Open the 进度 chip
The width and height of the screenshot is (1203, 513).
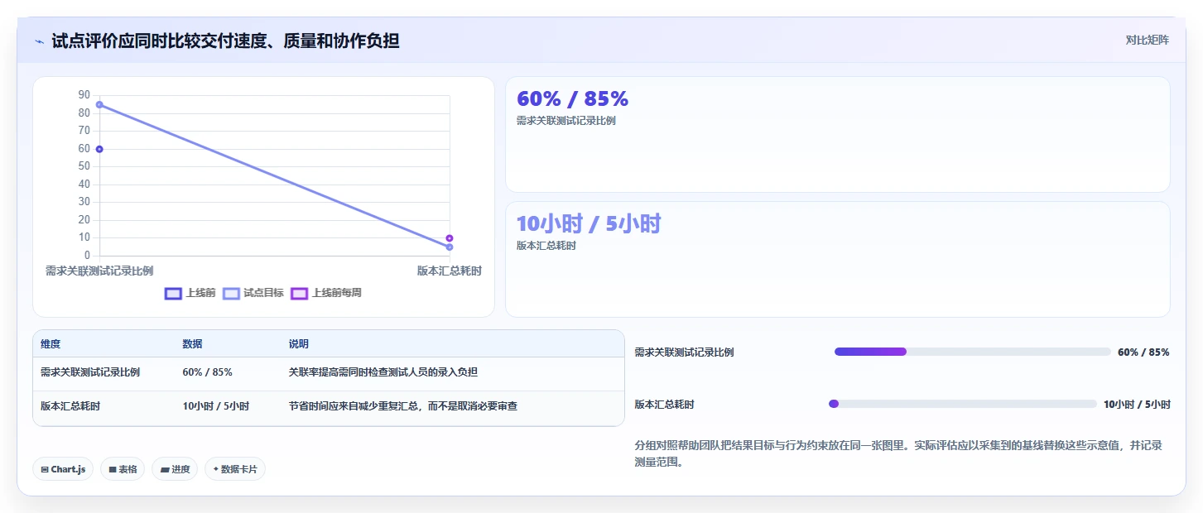point(175,469)
